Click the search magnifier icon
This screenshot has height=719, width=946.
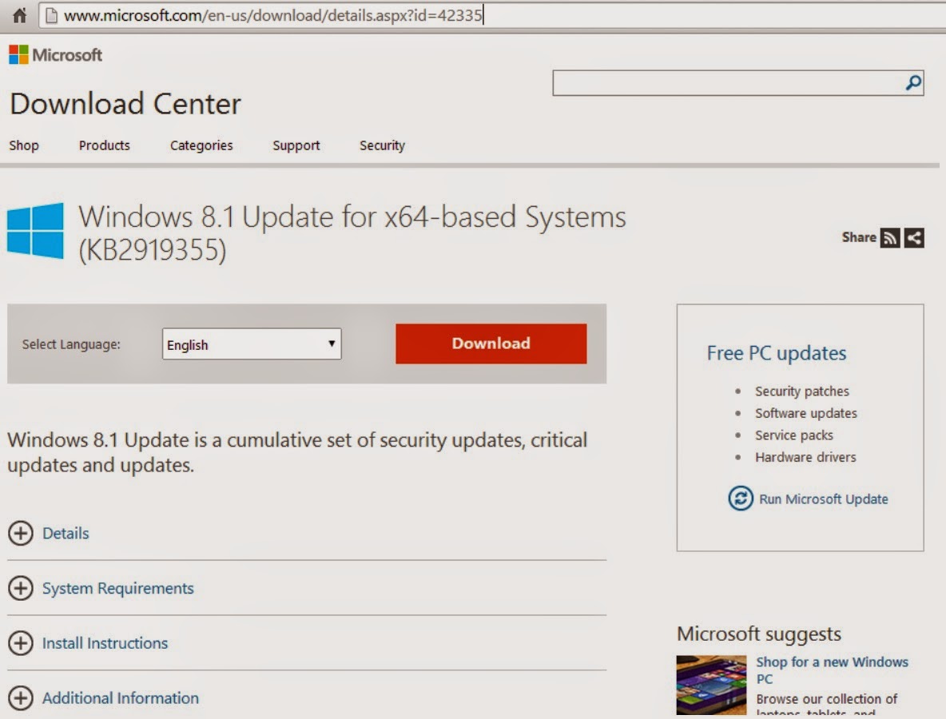point(913,82)
